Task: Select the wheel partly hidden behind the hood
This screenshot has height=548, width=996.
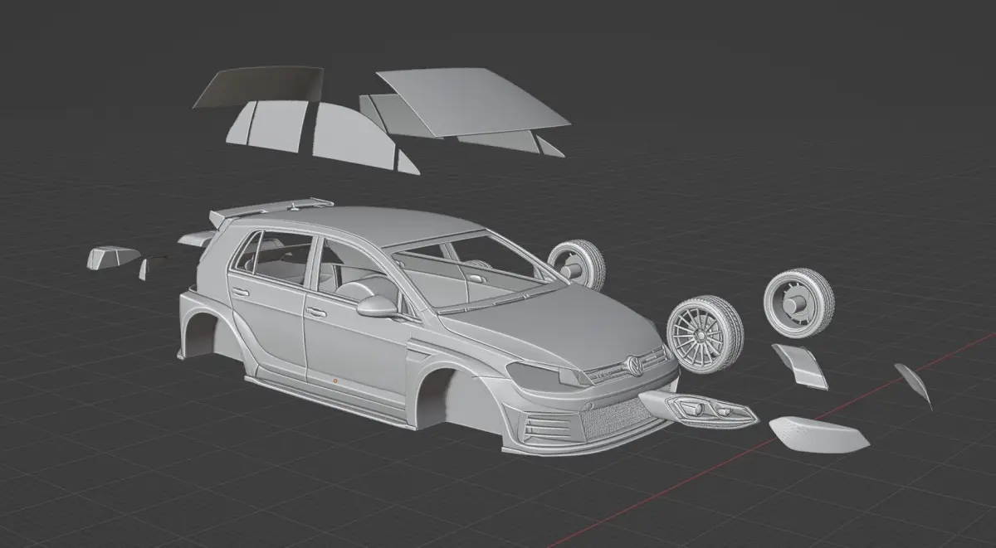Action: tap(578, 264)
